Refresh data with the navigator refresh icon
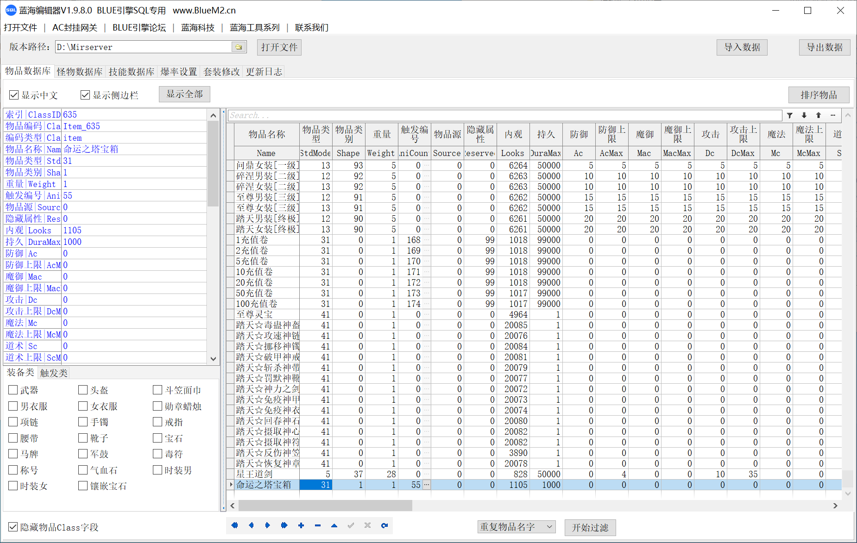 tap(384, 525)
